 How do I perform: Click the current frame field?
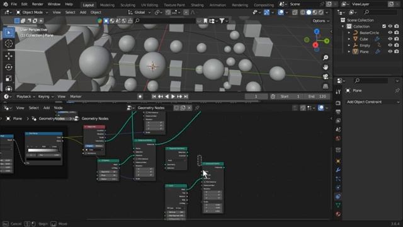[256, 96]
